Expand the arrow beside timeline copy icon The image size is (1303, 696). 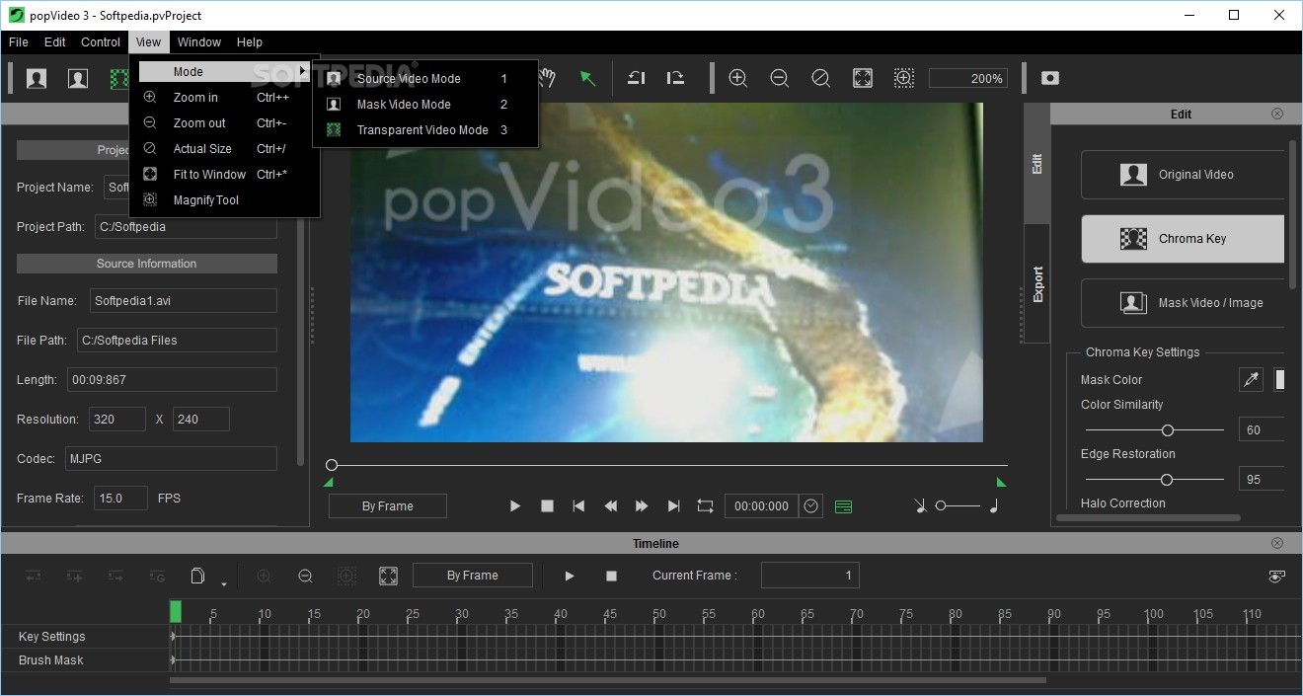pos(224,583)
